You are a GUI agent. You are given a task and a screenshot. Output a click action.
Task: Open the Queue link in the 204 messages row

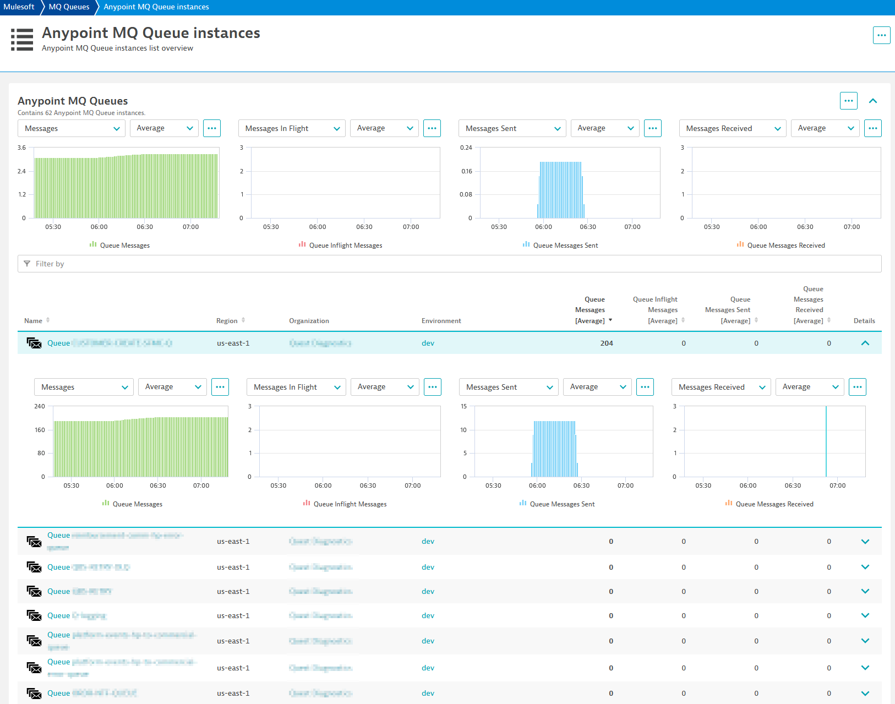[109, 343]
